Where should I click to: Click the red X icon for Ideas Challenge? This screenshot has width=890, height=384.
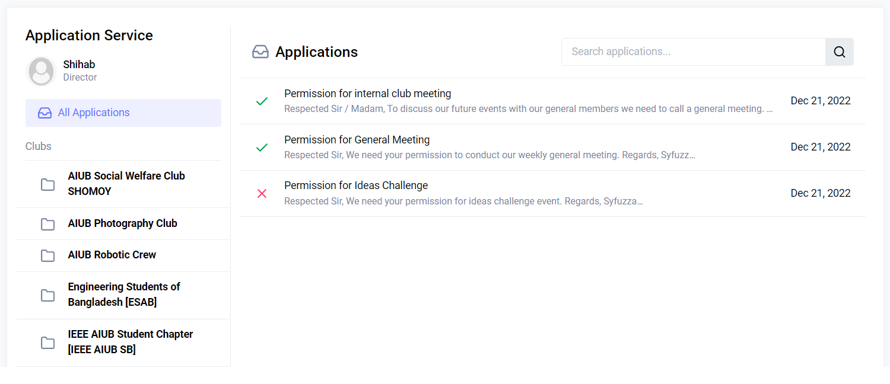click(x=262, y=193)
